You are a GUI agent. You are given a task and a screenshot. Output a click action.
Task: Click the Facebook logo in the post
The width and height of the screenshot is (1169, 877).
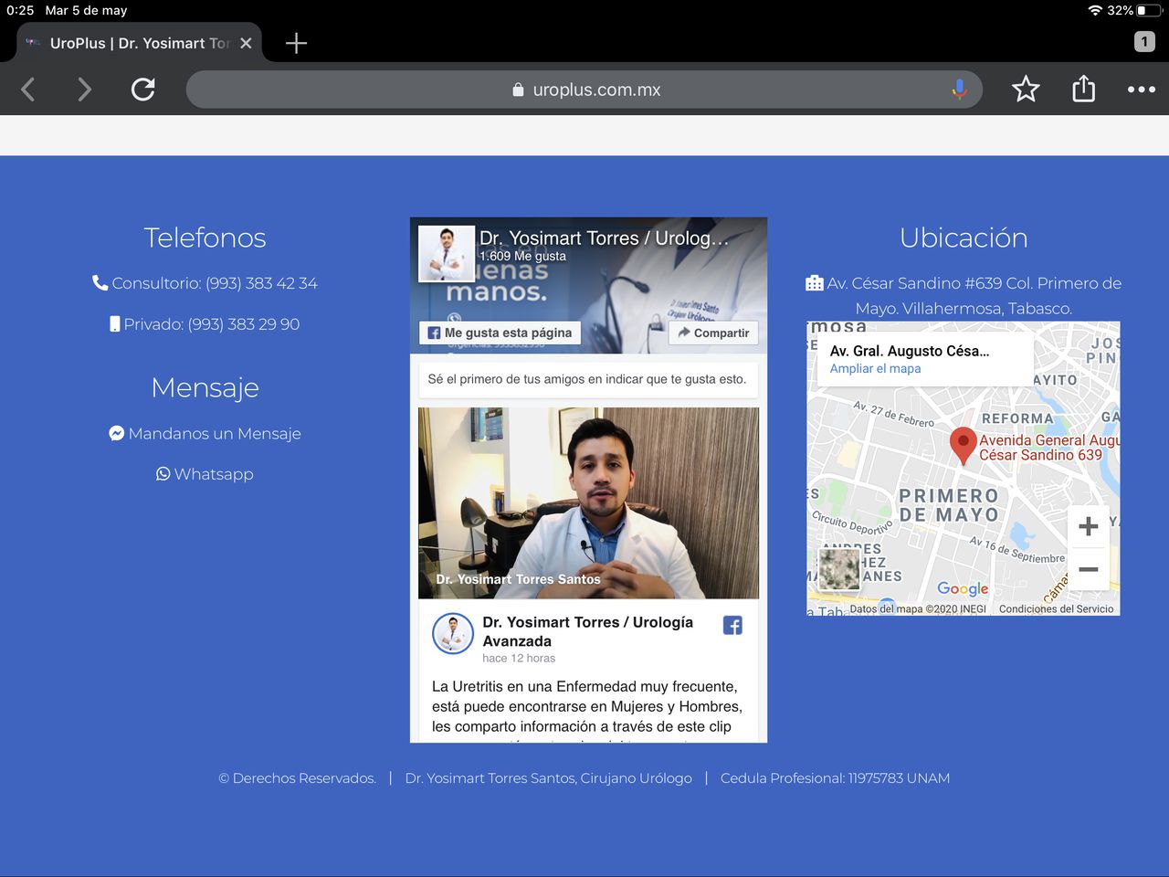click(732, 626)
